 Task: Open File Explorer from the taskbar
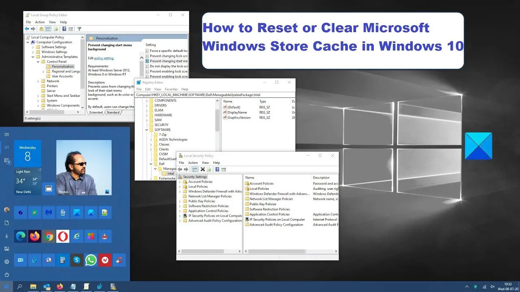33,286
